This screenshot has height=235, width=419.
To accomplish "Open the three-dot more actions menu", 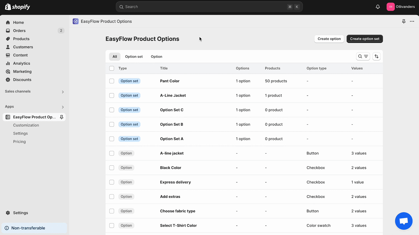I will (x=412, y=21).
